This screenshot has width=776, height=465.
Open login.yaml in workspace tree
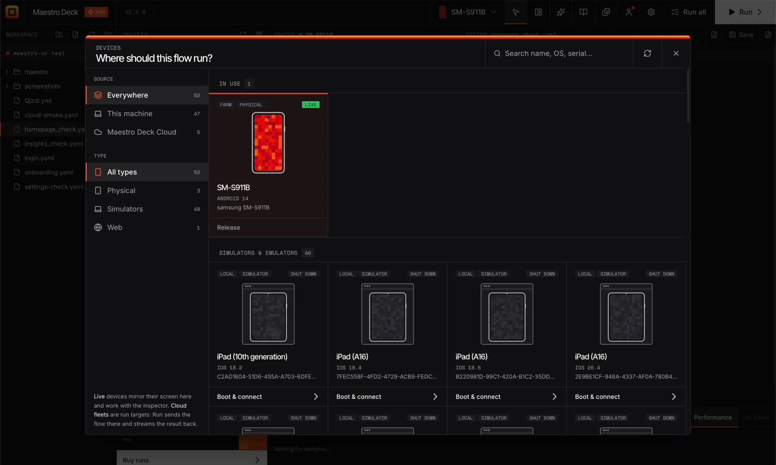39,158
